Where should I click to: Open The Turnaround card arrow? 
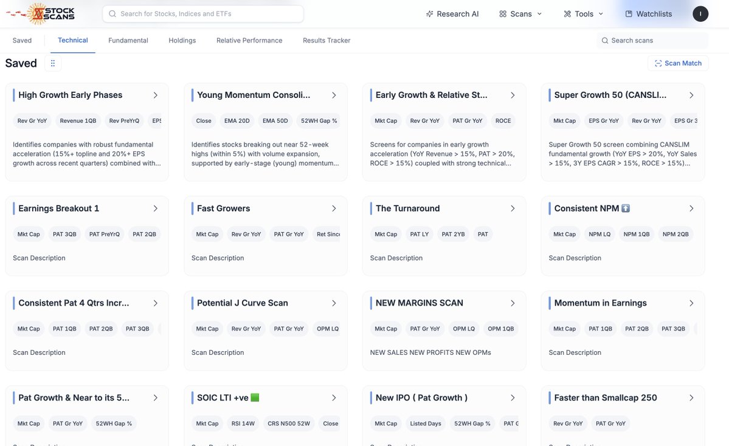[513, 208]
